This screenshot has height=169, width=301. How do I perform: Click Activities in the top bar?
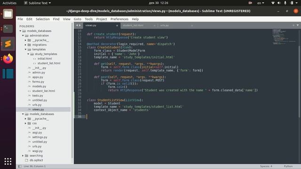click(9, 3)
